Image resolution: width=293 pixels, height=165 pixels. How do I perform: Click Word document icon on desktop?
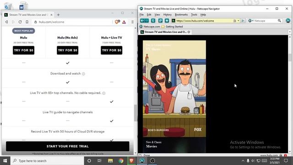pos(23,6)
